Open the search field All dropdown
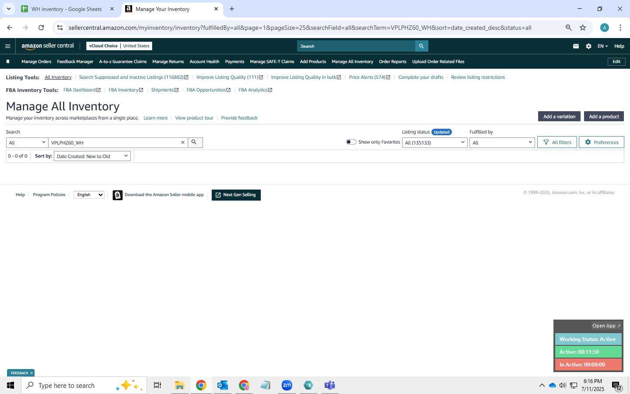Viewport: 630px width, 394px height. point(27,143)
